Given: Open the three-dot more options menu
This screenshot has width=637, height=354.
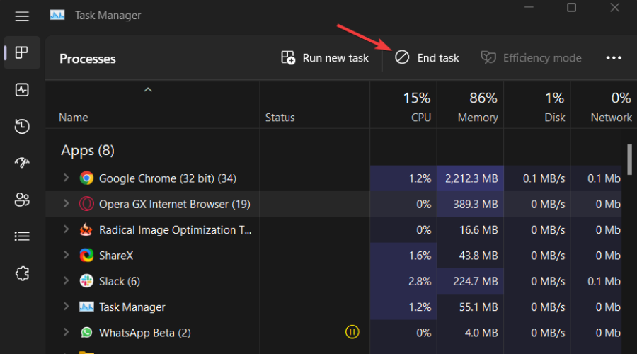Looking at the screenshot, I should 614,58.
